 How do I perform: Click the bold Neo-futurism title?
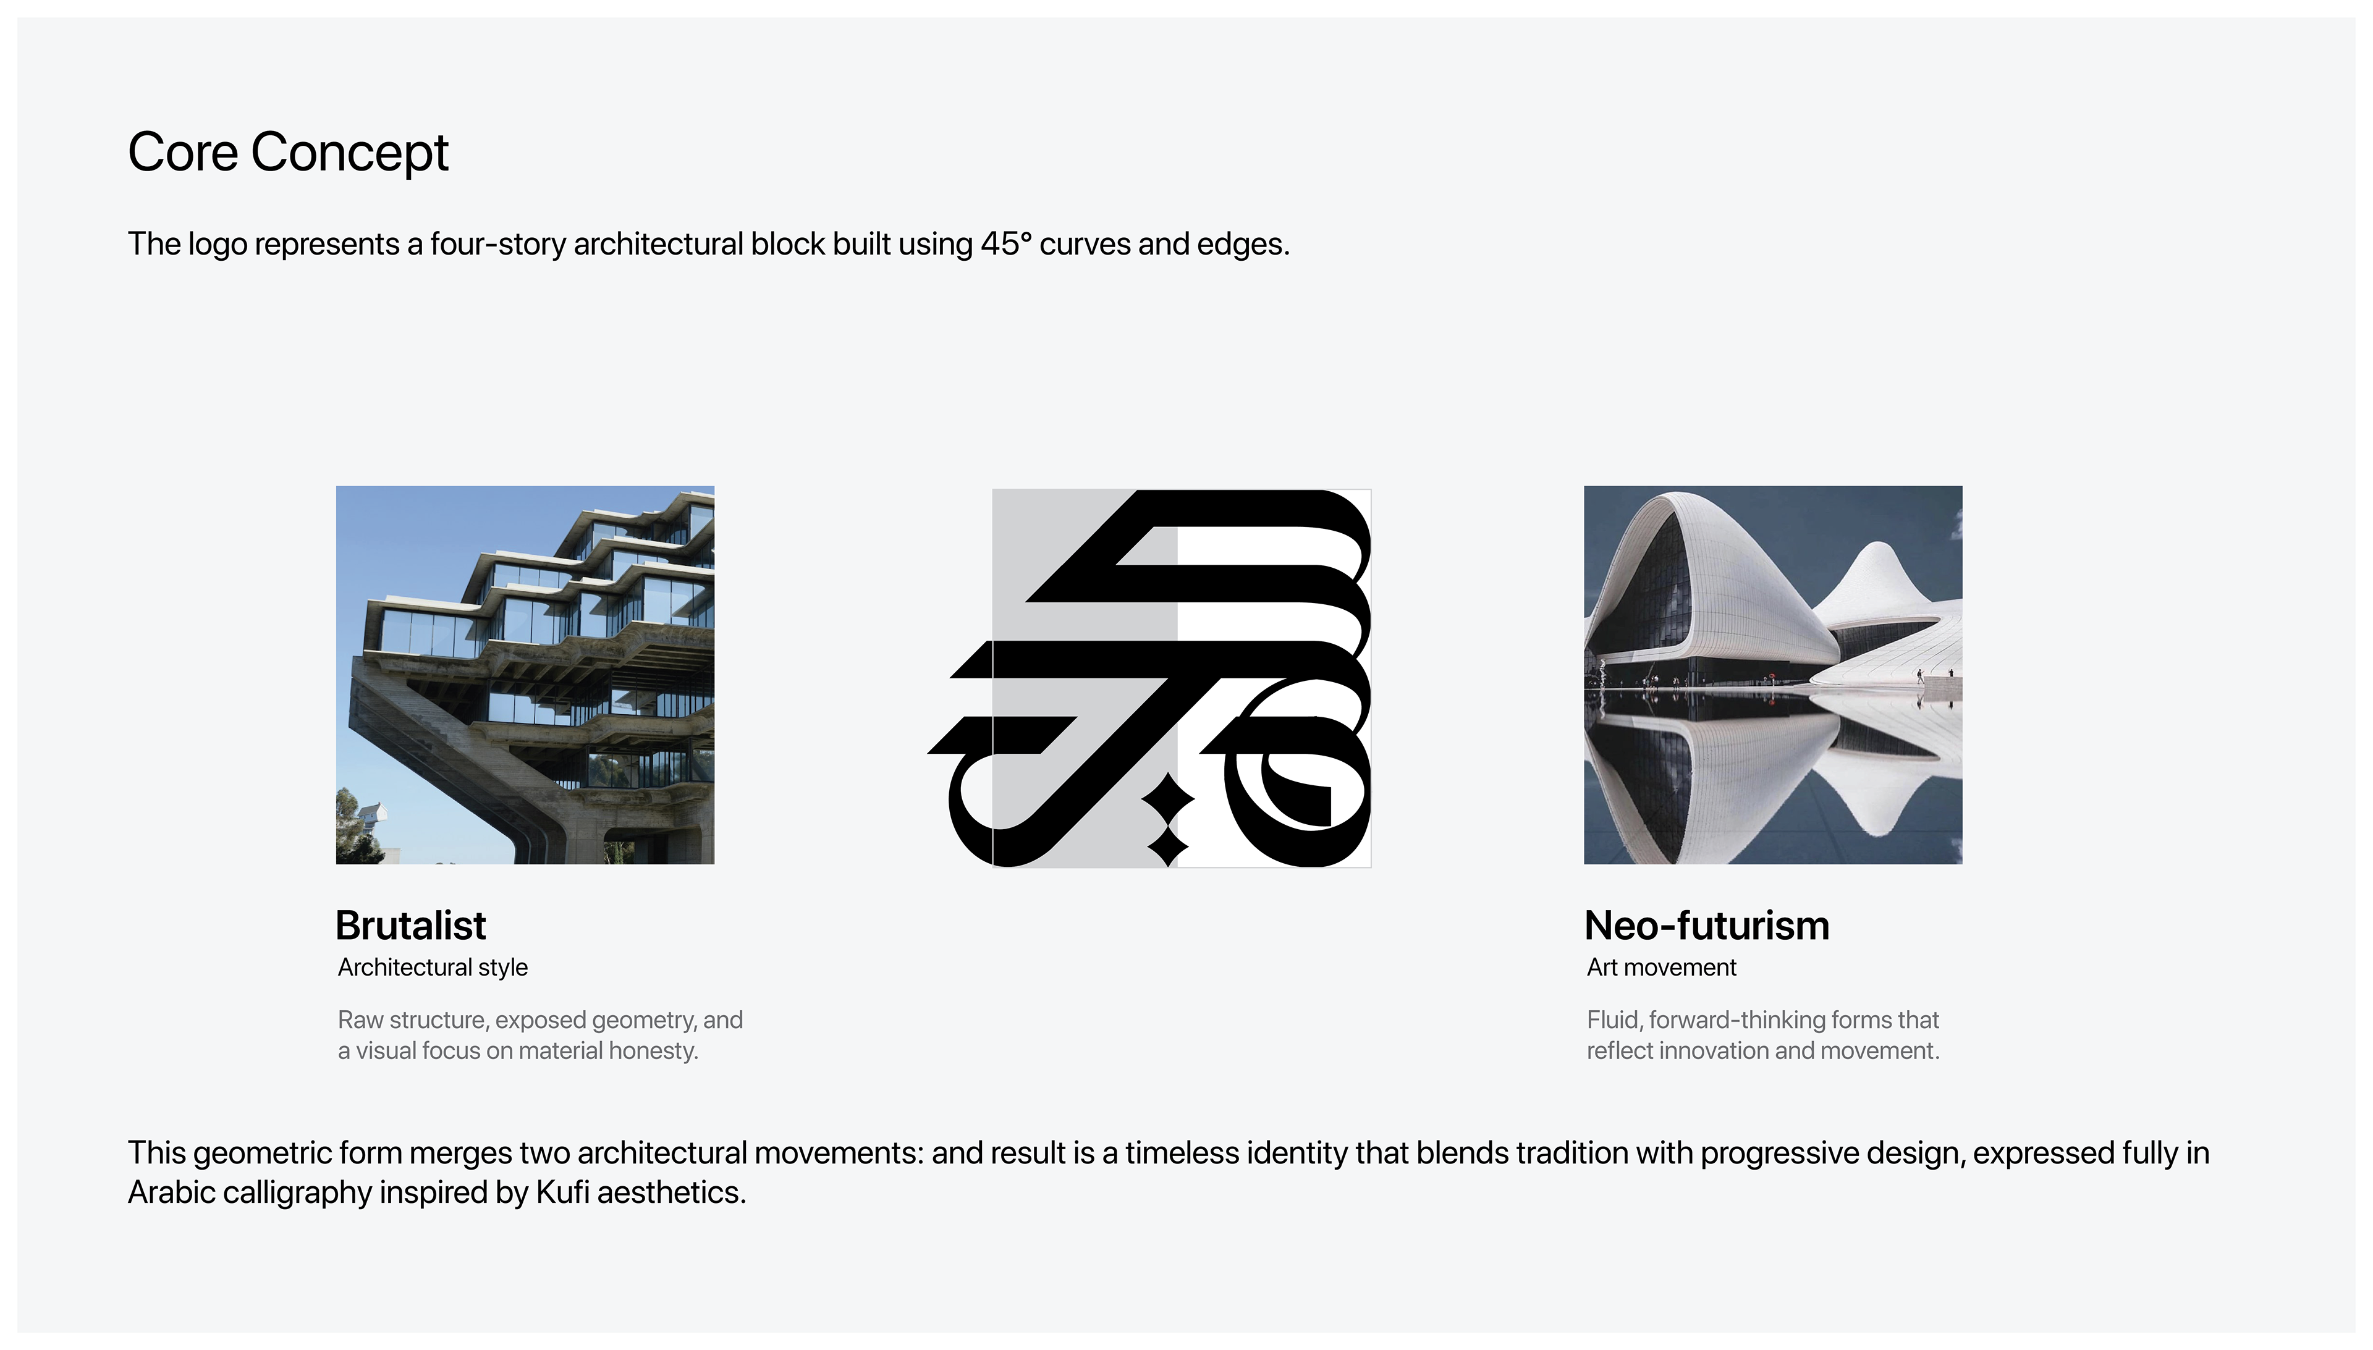click(x=1706, y=926)
